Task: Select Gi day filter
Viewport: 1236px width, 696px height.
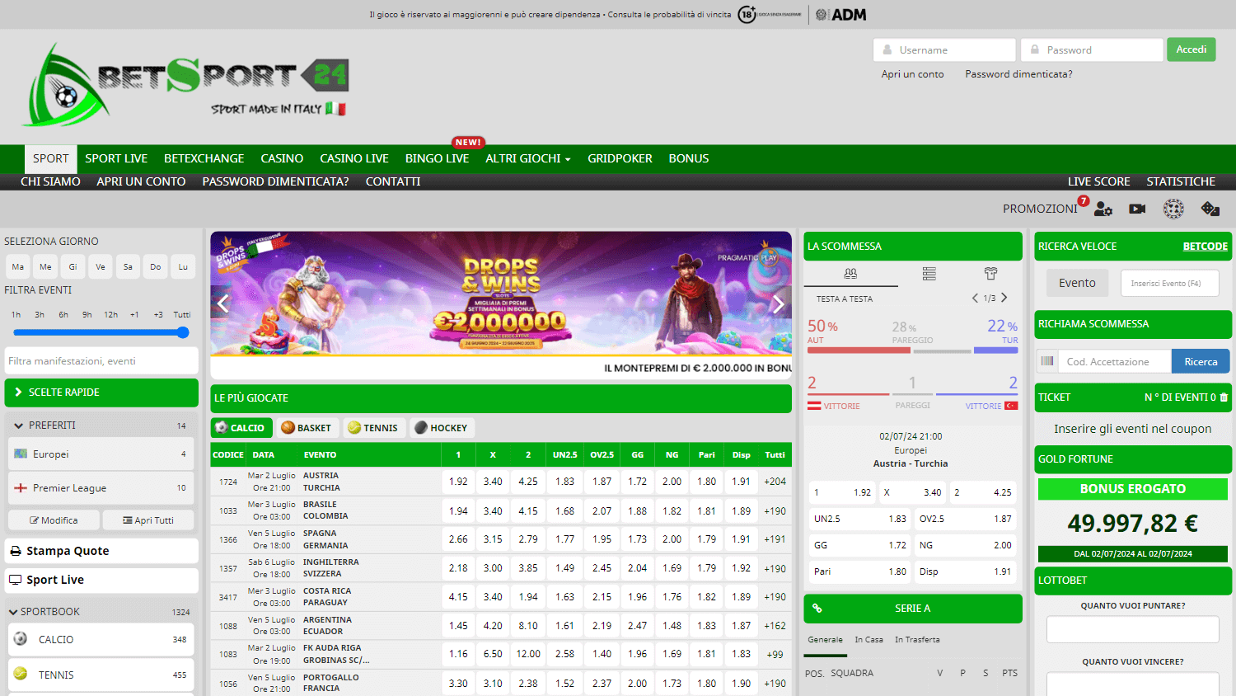Action: pos(73,266)
